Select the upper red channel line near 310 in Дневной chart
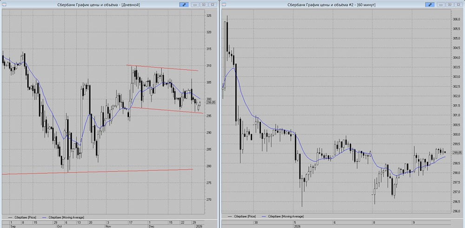Image resolution: width=465 pixels, height=228 pixels. tap(162, 67)
